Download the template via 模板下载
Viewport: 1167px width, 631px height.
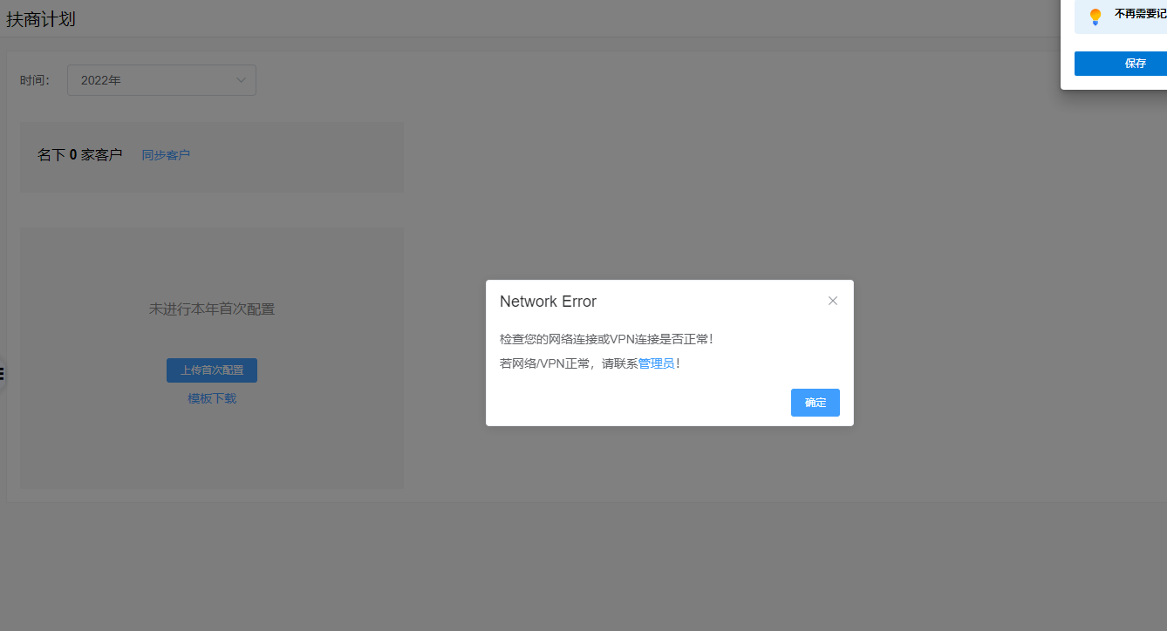[212, 398]
